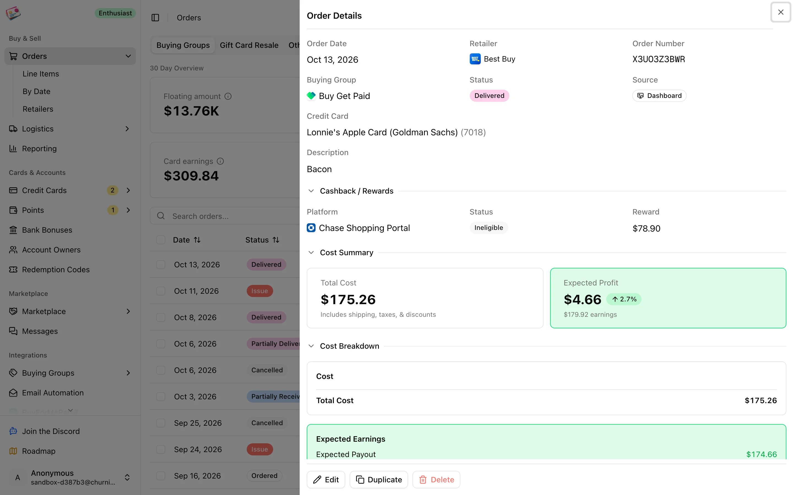Click the Bank Bonuses building icon
The image size is (793, 495).
tap(13, 230)
